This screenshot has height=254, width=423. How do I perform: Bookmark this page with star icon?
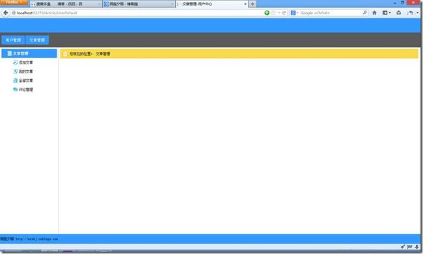point(273,12)
